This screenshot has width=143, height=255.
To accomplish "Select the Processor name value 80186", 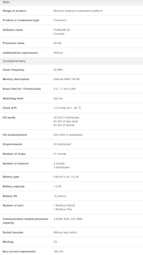I will pos(57,43).
